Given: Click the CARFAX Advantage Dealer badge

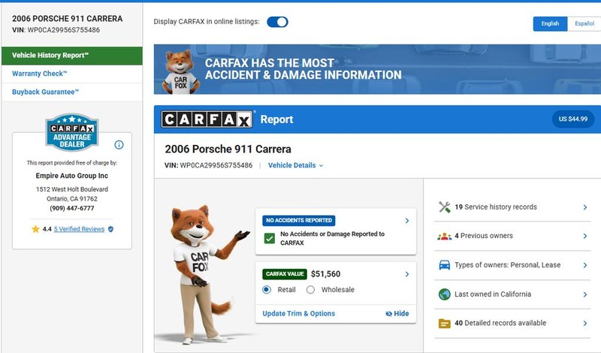Looking at the screenshot, I should [x=71, y=133].
